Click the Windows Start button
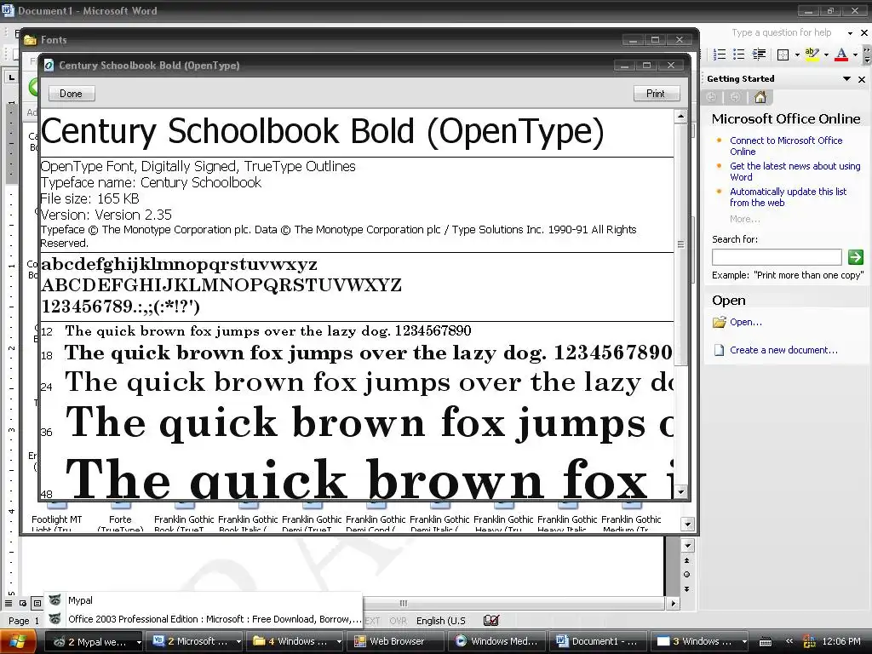 (19, 642)
